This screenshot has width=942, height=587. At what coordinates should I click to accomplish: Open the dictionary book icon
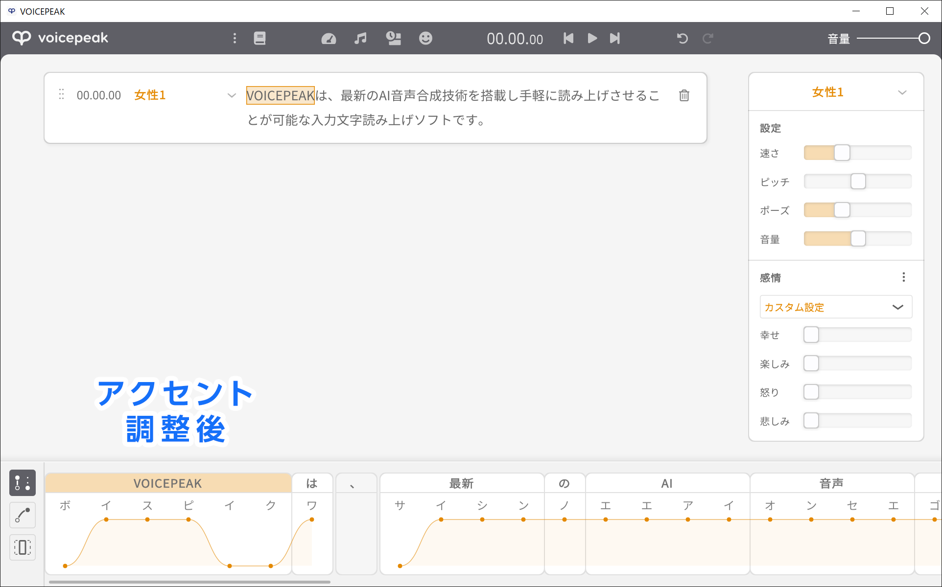click(x=259, y=38)
